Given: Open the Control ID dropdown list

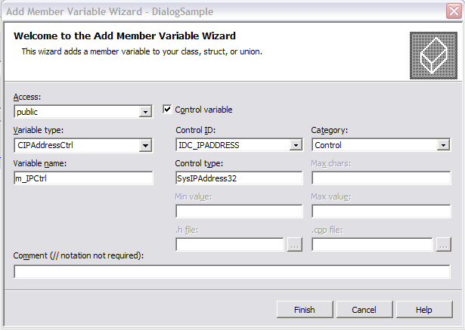Looking at the screenshot, I should [x=296, y=145].
